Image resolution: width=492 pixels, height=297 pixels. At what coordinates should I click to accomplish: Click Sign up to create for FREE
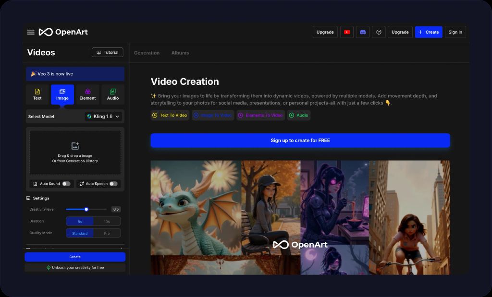coord(300,141)
